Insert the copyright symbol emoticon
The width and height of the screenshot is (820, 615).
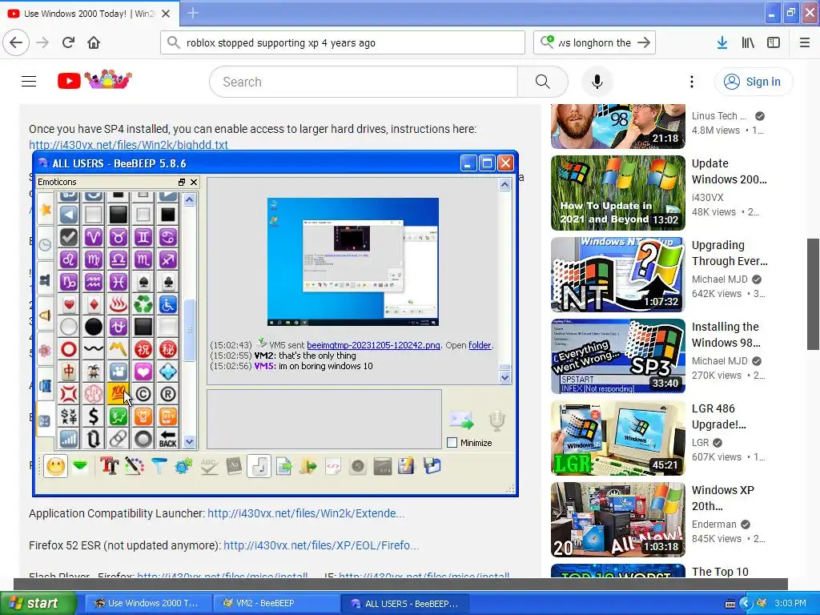point(143,394)
